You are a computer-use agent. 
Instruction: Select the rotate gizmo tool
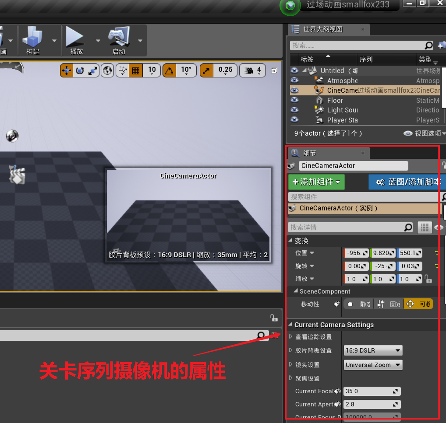tap(80, 70)
